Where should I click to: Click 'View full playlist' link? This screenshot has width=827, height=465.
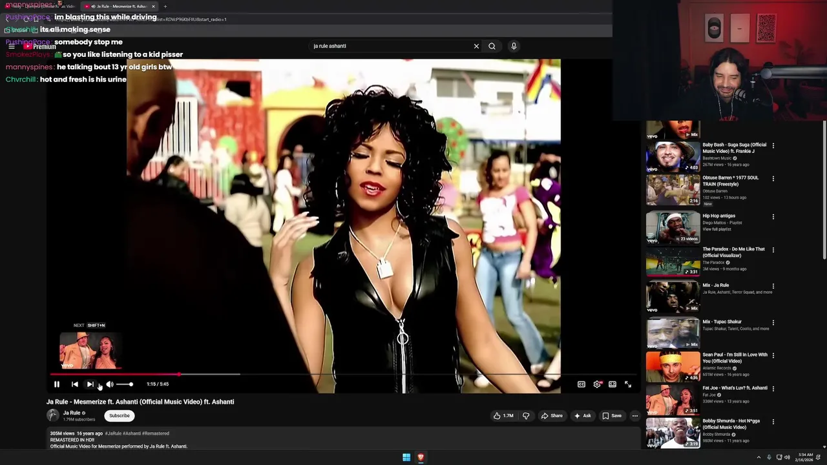pos(717,229)
